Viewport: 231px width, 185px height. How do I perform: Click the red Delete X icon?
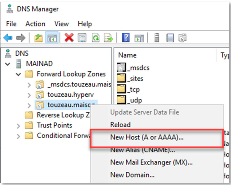69,38
